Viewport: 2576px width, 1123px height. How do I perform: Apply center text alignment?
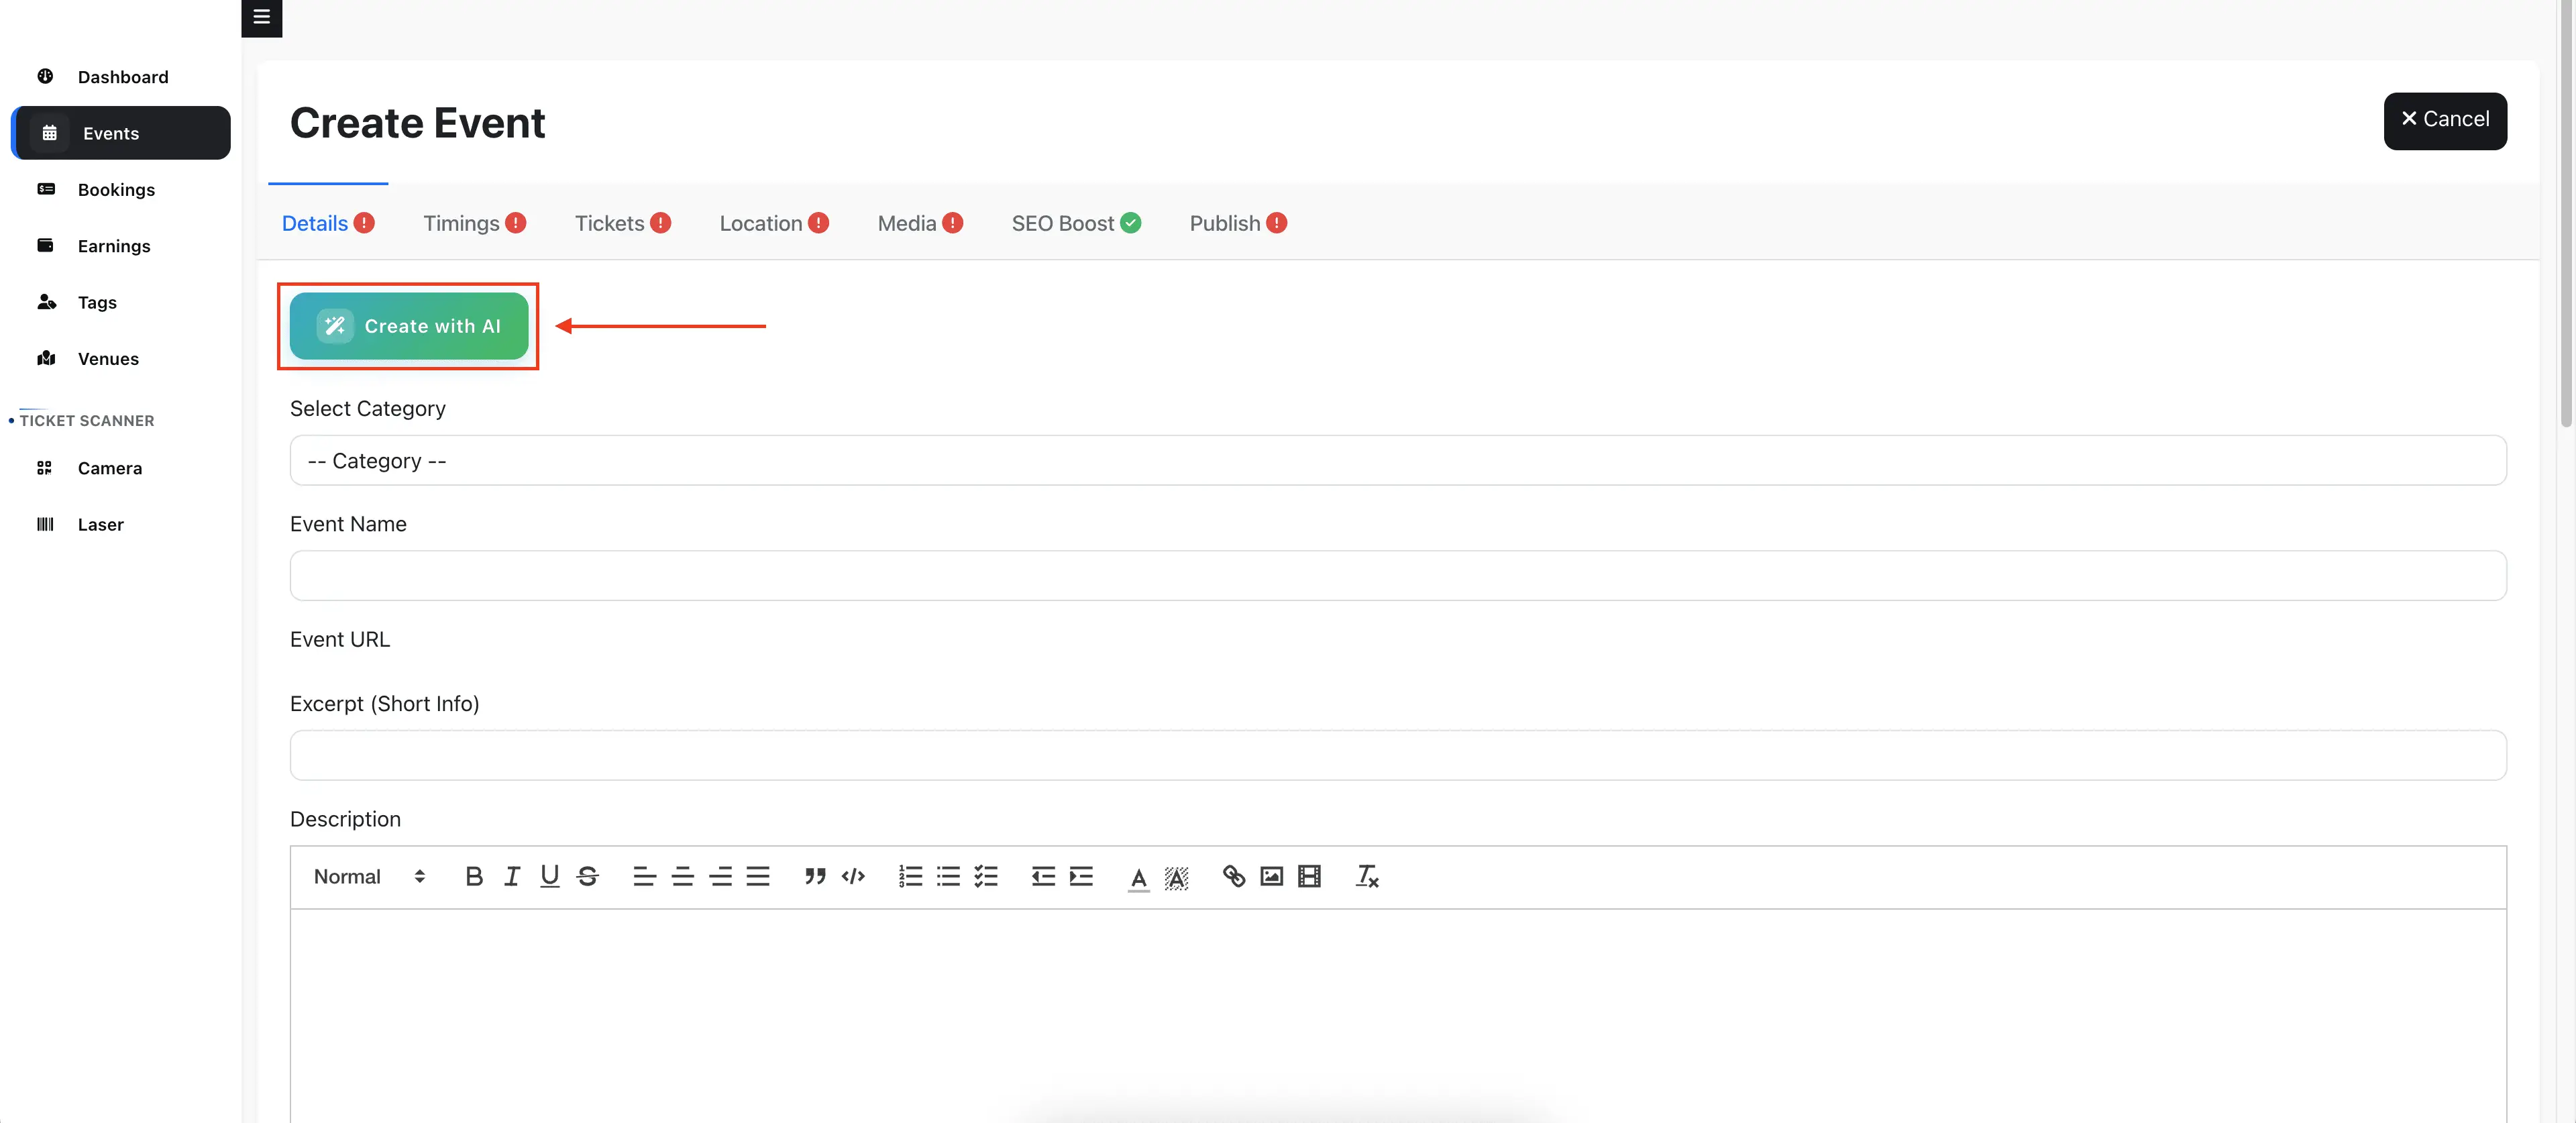682,877
